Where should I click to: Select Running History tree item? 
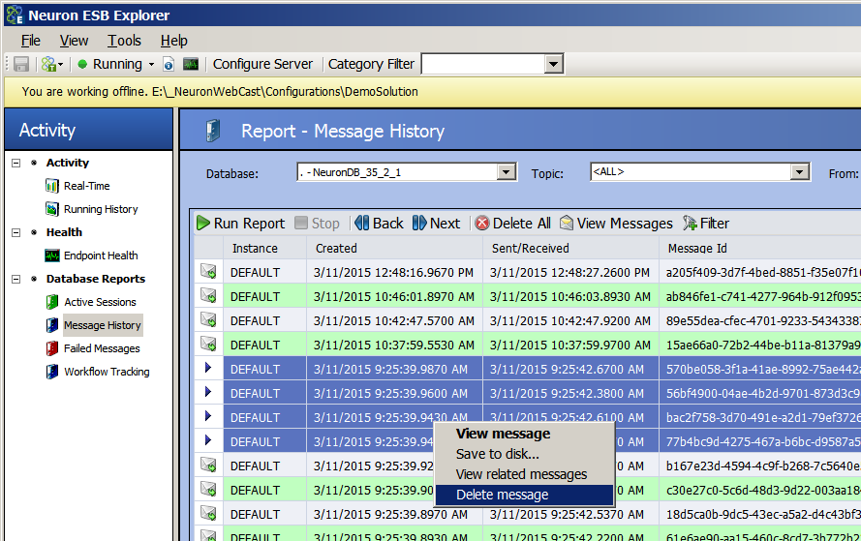[x=101, y=209]
